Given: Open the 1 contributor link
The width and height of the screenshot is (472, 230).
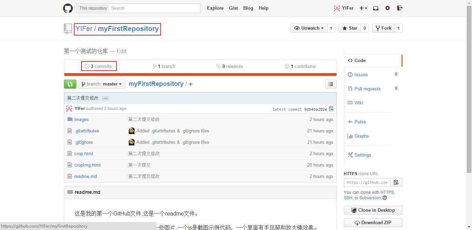Looking at the screenshot, I should (x=300, y=66).
